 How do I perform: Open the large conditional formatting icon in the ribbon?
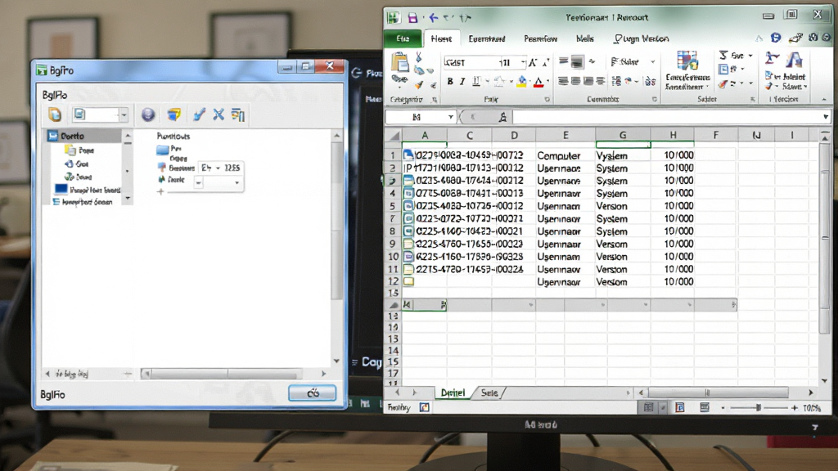(687, 62)
